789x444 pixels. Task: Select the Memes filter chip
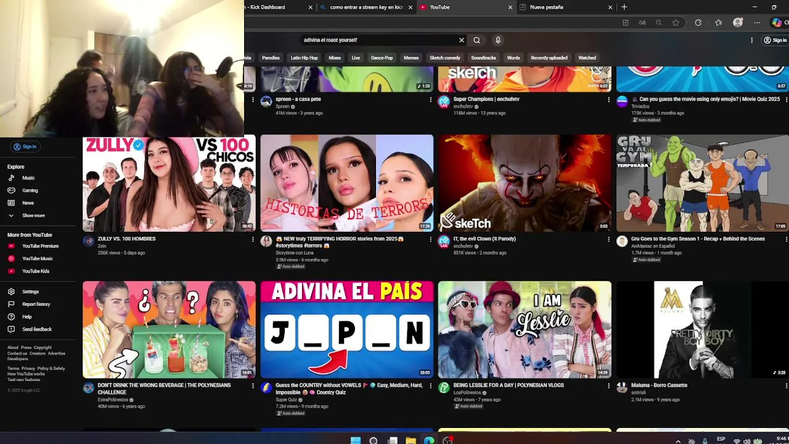[x=411, y=58]
